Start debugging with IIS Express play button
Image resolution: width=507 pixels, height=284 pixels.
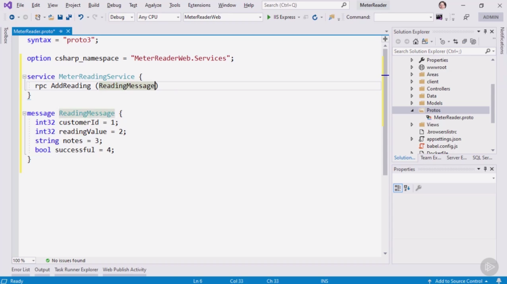pyautogui.click(x=268, y=17)
